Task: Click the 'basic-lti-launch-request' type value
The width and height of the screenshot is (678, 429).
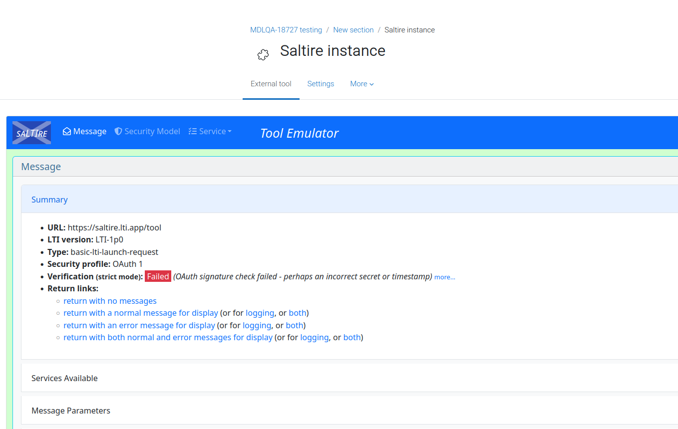Action: 114,252
